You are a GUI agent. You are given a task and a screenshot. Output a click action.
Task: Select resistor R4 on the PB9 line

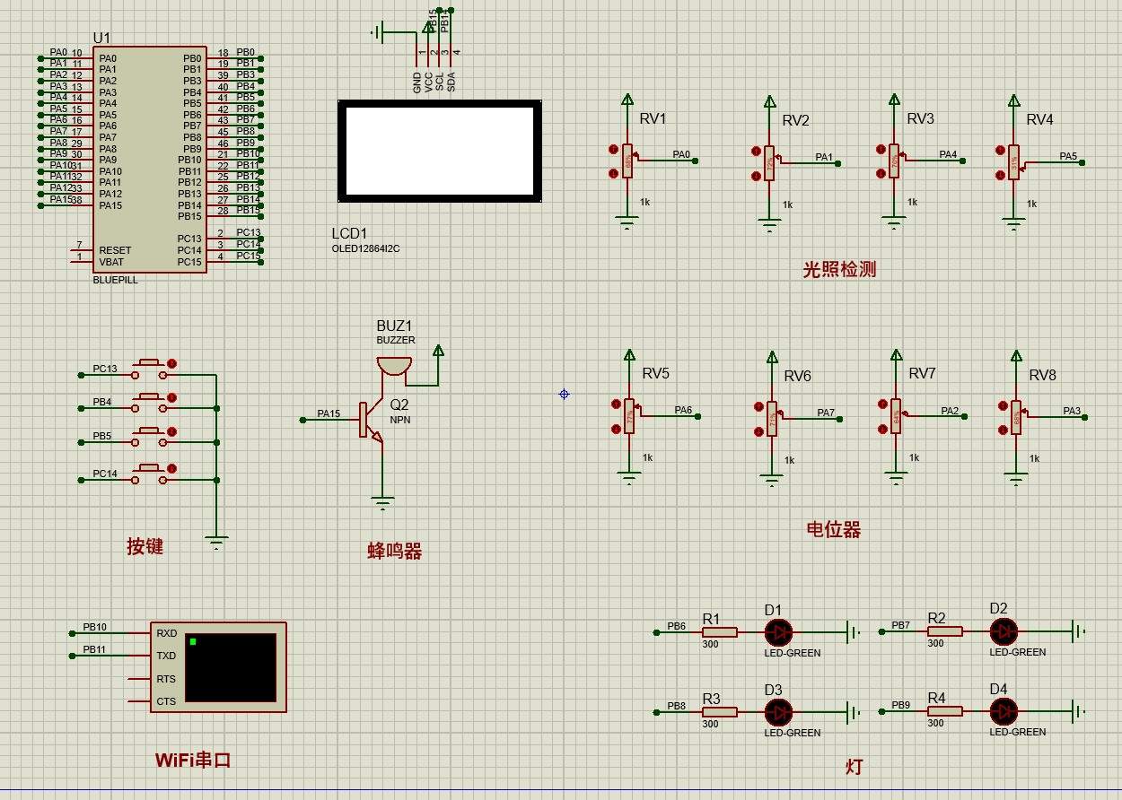point(944,711)
